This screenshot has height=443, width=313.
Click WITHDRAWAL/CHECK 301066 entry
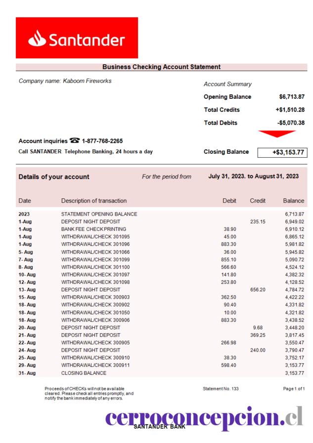[x=95, y=252]
